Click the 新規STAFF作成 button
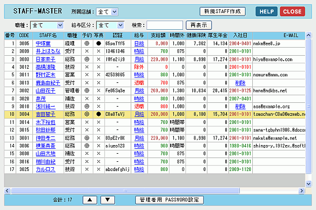 [223, 11]
